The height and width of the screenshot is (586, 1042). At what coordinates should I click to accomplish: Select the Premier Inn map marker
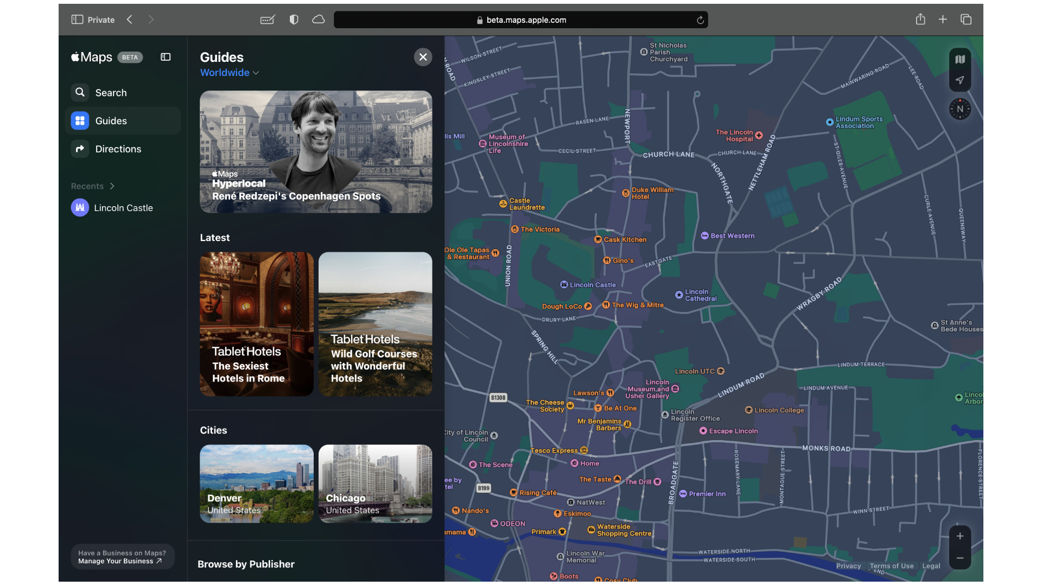click(683, 494)
